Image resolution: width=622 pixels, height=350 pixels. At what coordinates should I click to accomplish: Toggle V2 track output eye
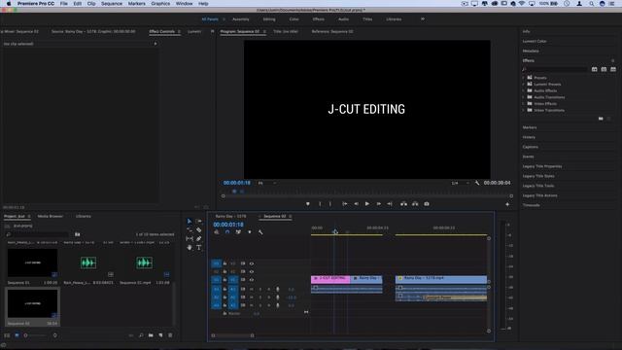(x=252, y=272)
